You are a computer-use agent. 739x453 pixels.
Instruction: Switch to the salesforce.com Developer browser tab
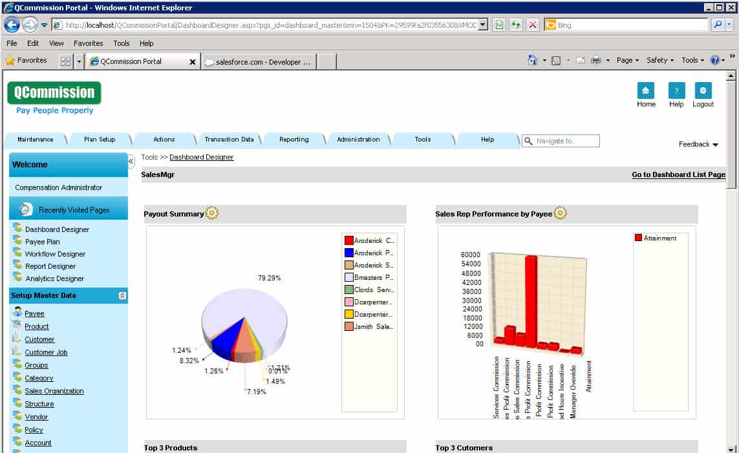257,62
